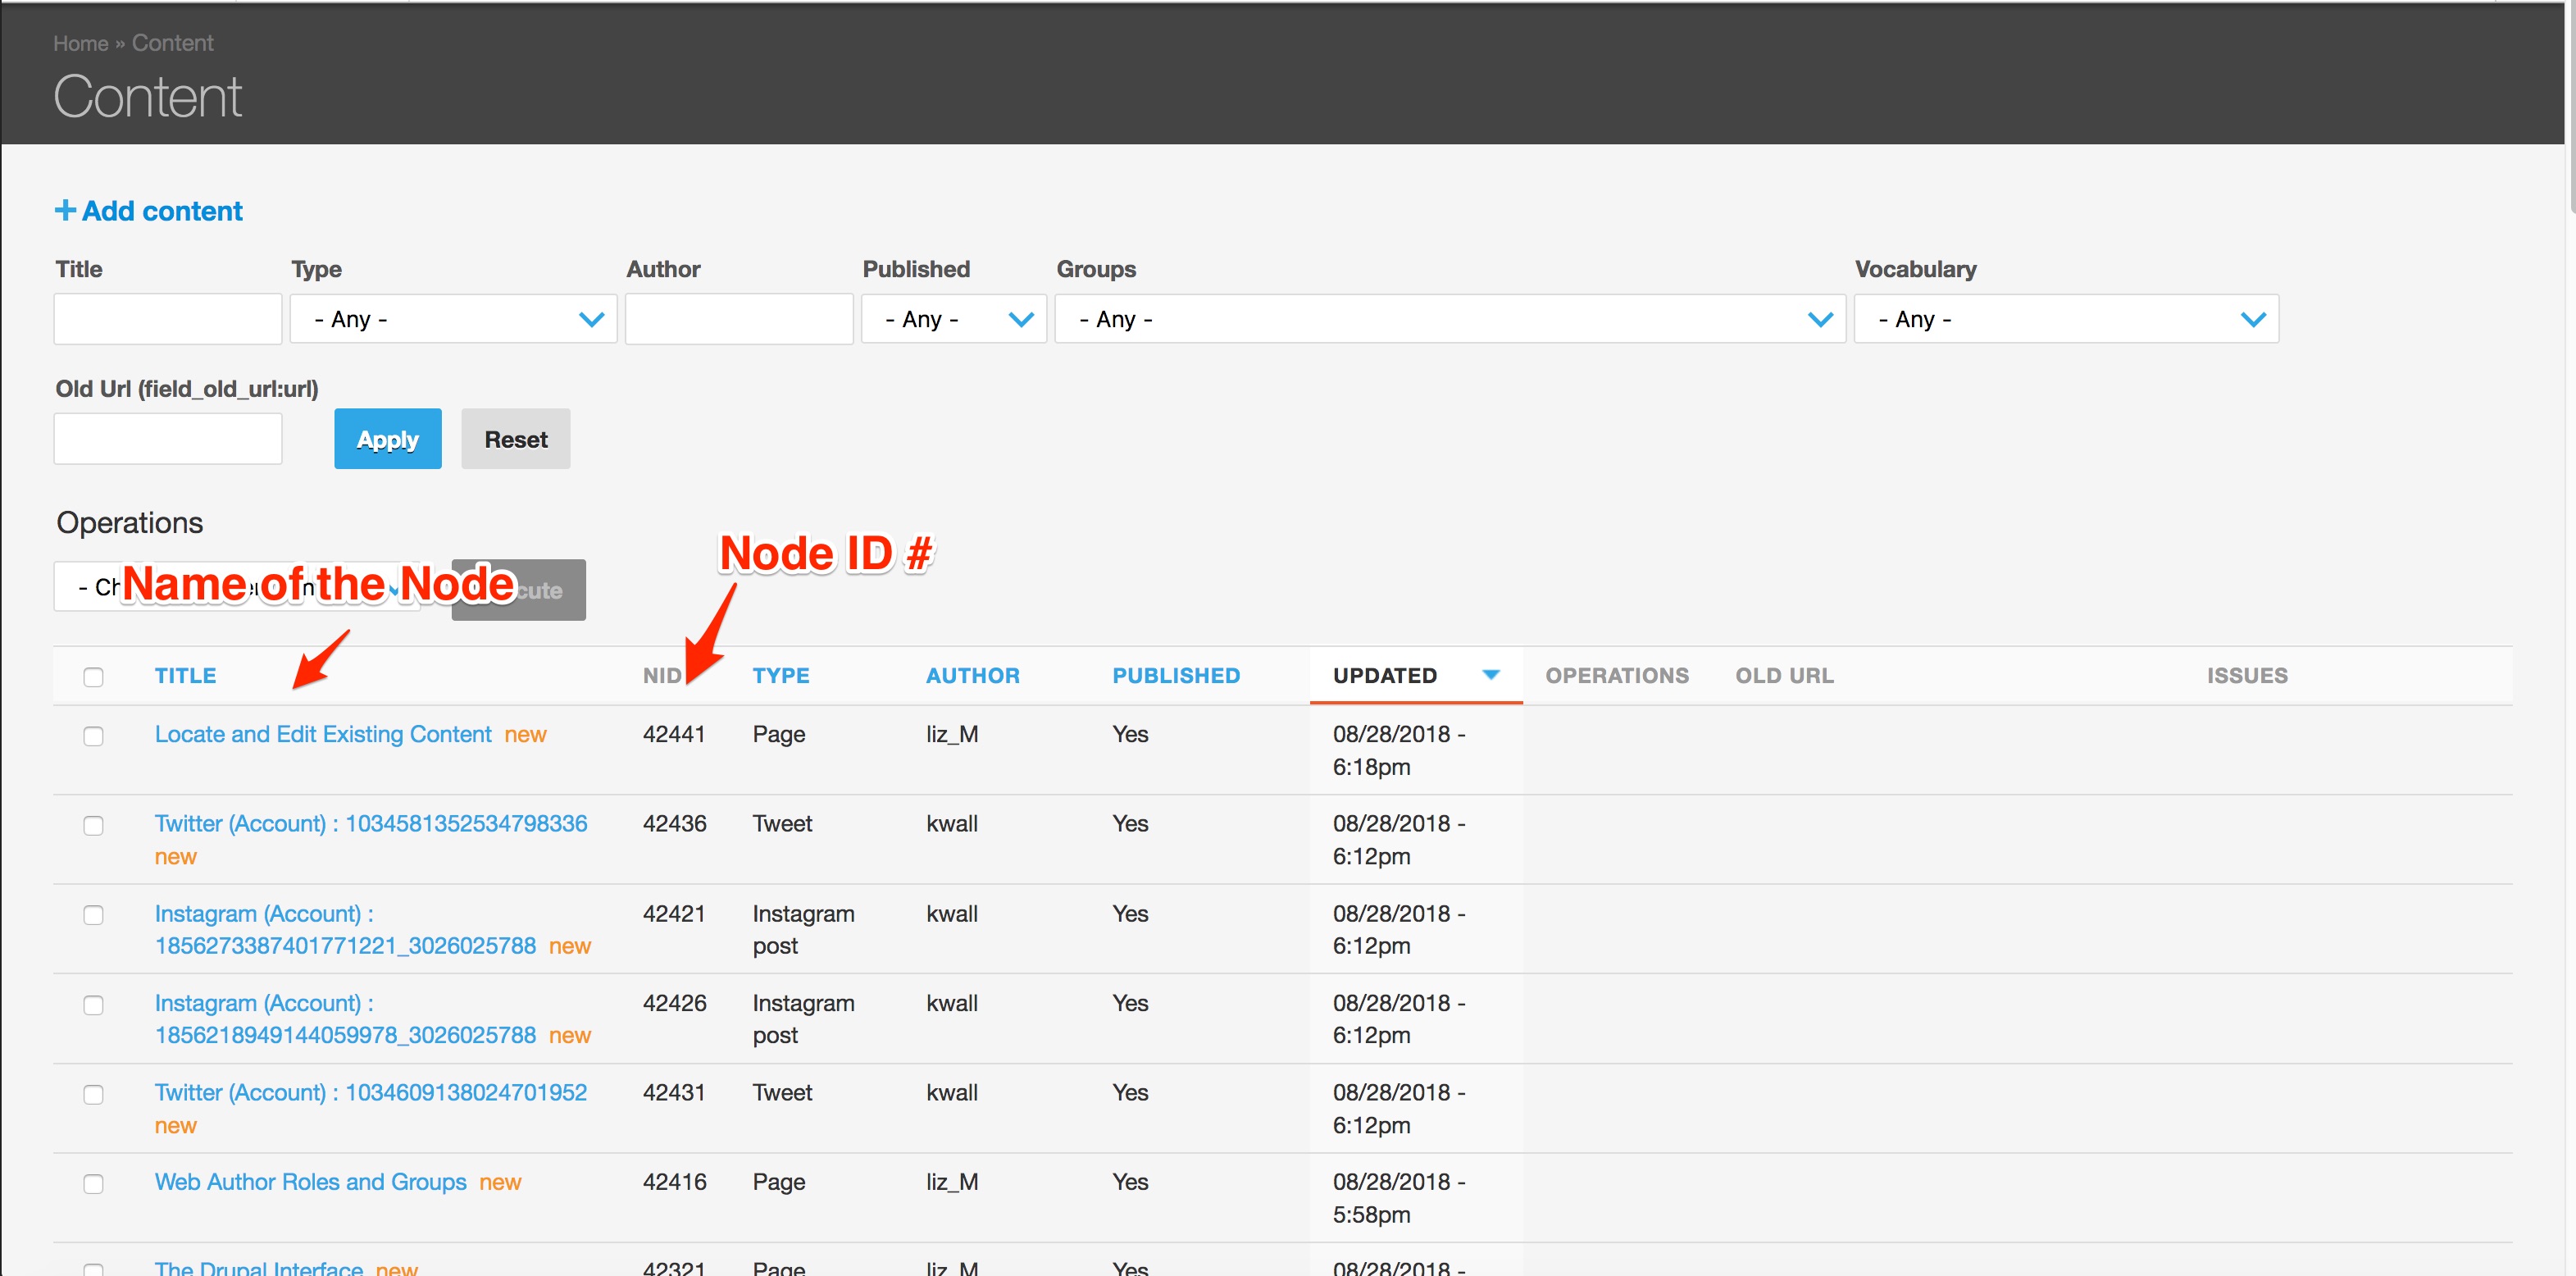Image resolution: width=2576 pixels, height=1276 pixels.
Task: Click the Reset filter button
Action: coord(515,439)
